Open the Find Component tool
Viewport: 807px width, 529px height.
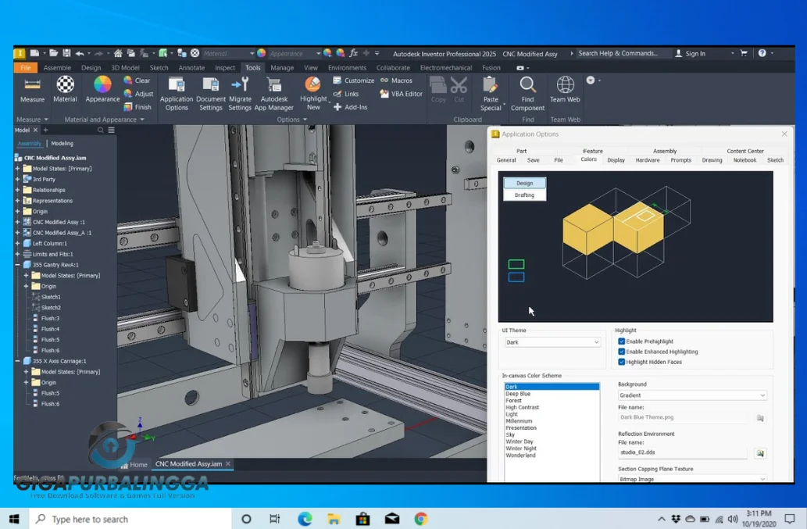coord(527,92)
